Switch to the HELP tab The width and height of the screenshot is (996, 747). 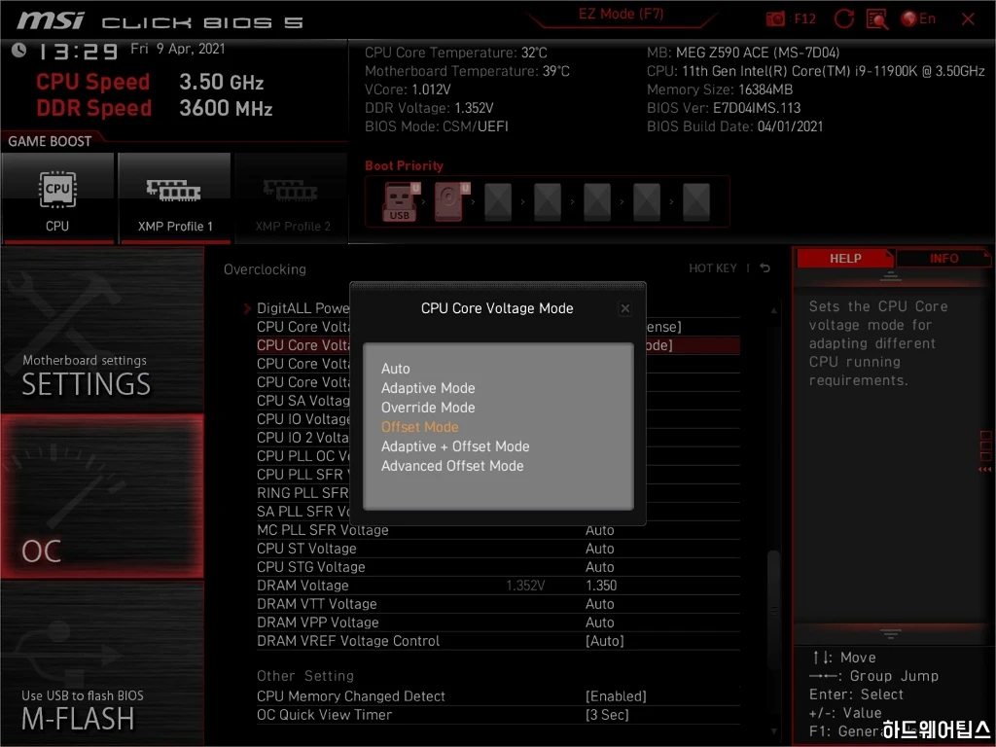(845, 258)
